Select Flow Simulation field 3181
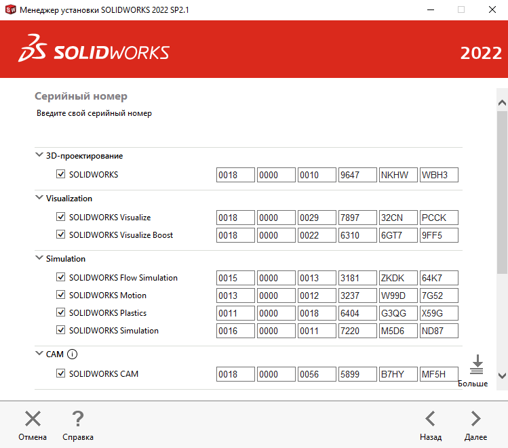Viewport: 508px width, 448px height. coord(357,278)
